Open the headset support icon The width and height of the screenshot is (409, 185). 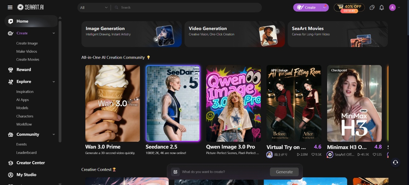(x=395, y=162)
